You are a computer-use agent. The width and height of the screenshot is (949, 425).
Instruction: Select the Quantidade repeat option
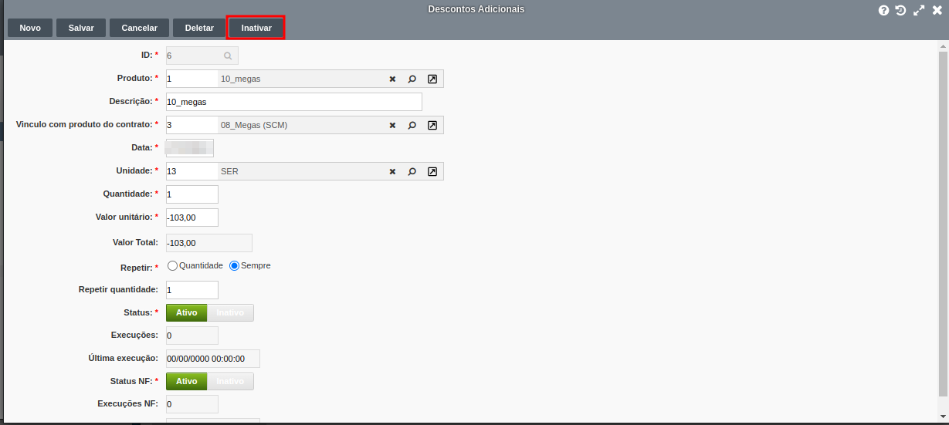click(x=172, y=265)
